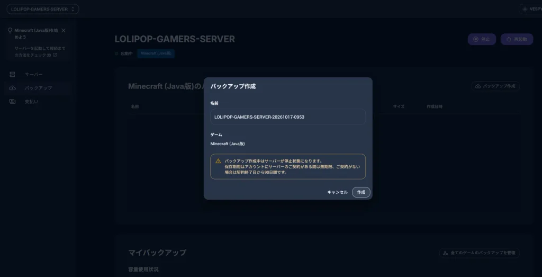Confirm backup with the 作成 button

tap(361, 192)
